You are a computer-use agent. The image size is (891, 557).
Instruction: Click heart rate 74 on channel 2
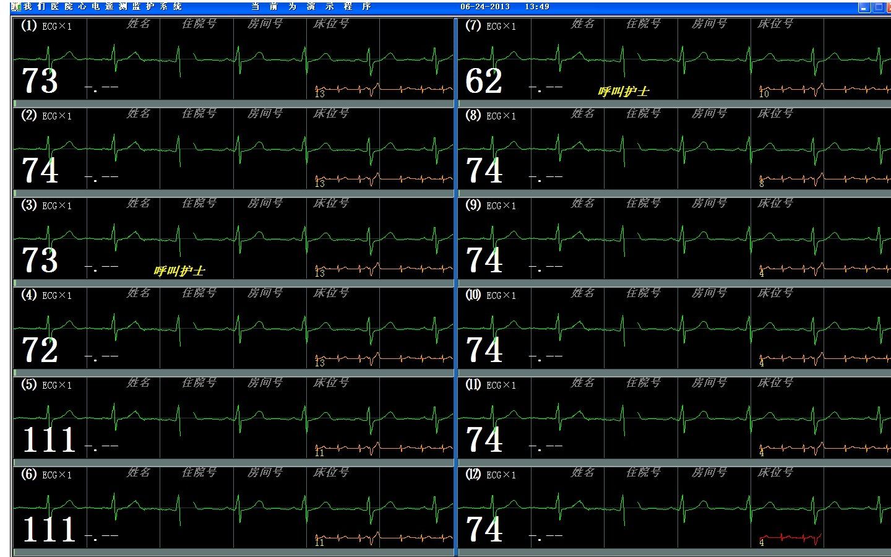pyautogui.click(x=40, y=170)
